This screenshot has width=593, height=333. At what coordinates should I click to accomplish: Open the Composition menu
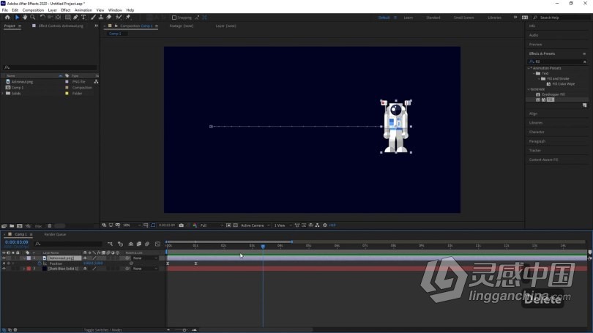33,10
